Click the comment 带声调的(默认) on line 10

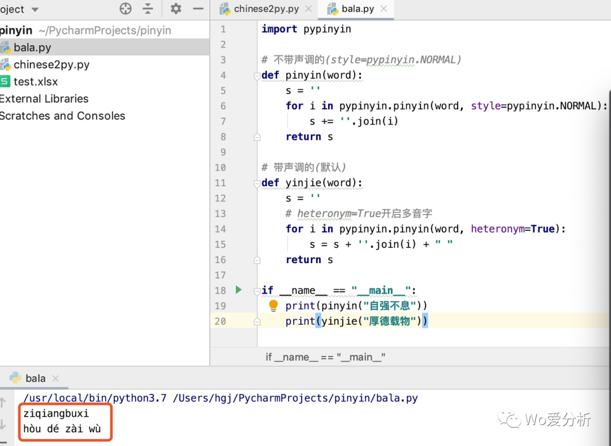tap(304, 168)
